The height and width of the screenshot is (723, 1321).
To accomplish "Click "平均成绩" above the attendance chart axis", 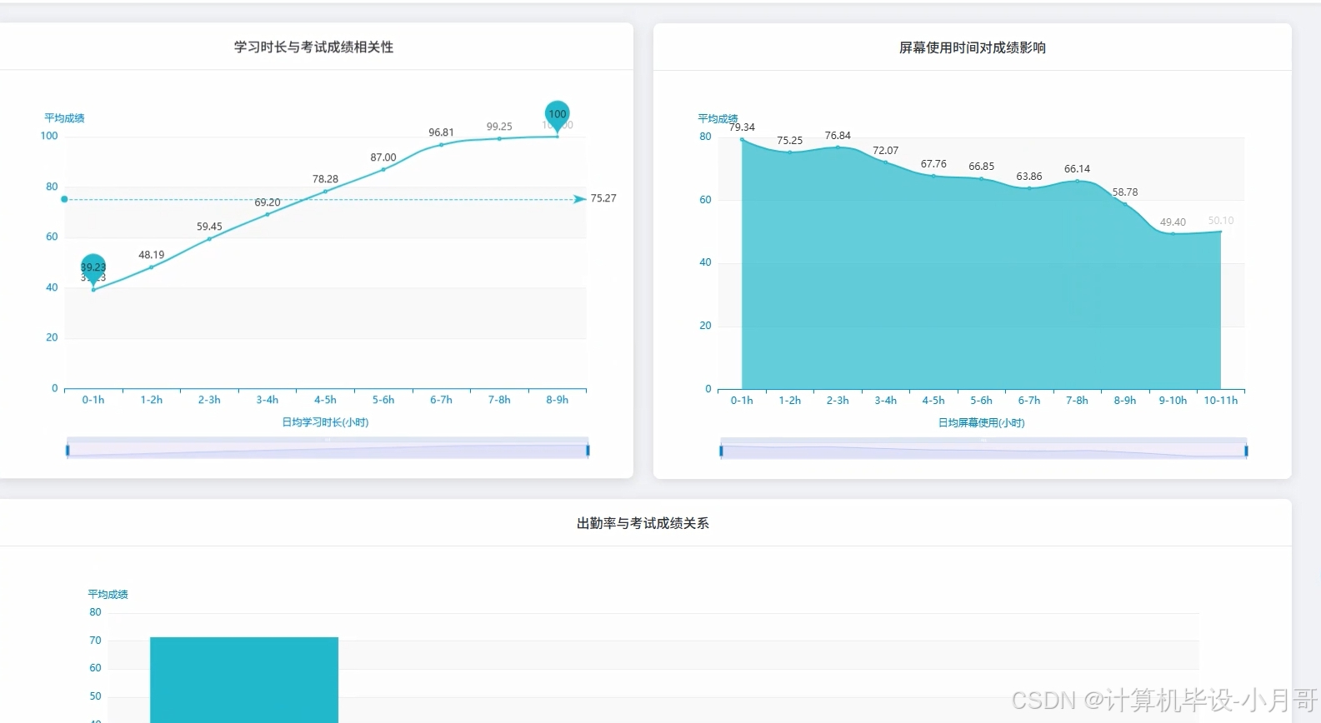I will click(108, 595).
